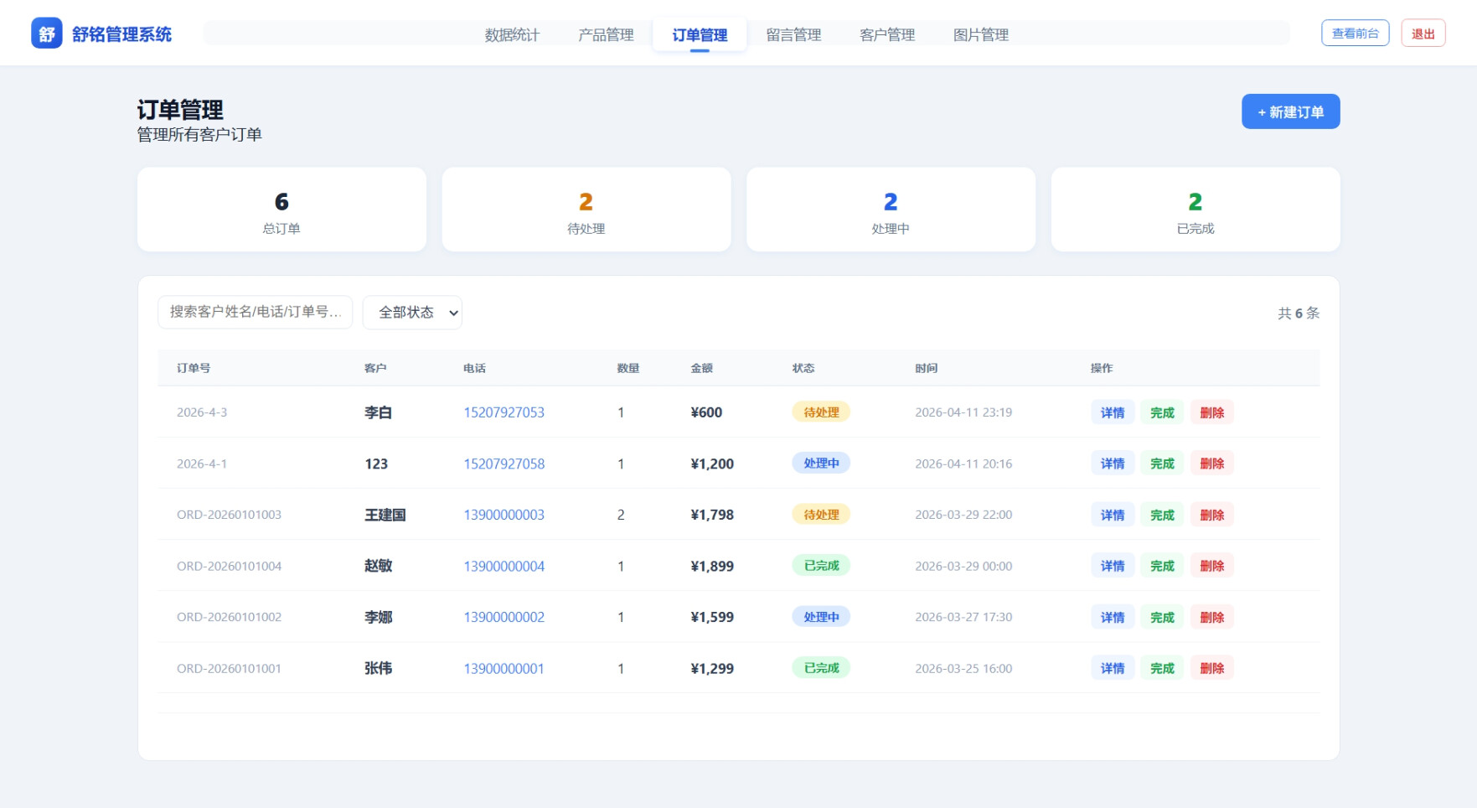The height and width of the screenshot is (808, 1477).
Task: Click the 舒铭管理系统 logo icon
Action: [x=47, y=34]
